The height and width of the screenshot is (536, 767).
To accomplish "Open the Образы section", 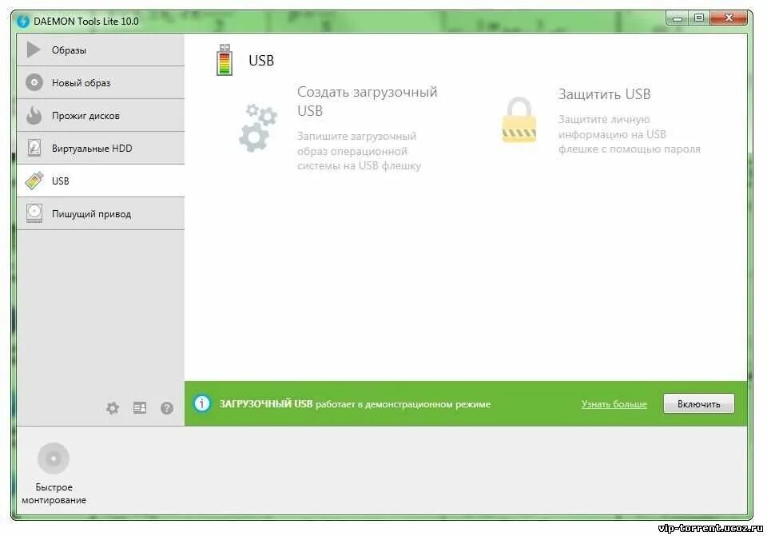I will coord(101,50).
